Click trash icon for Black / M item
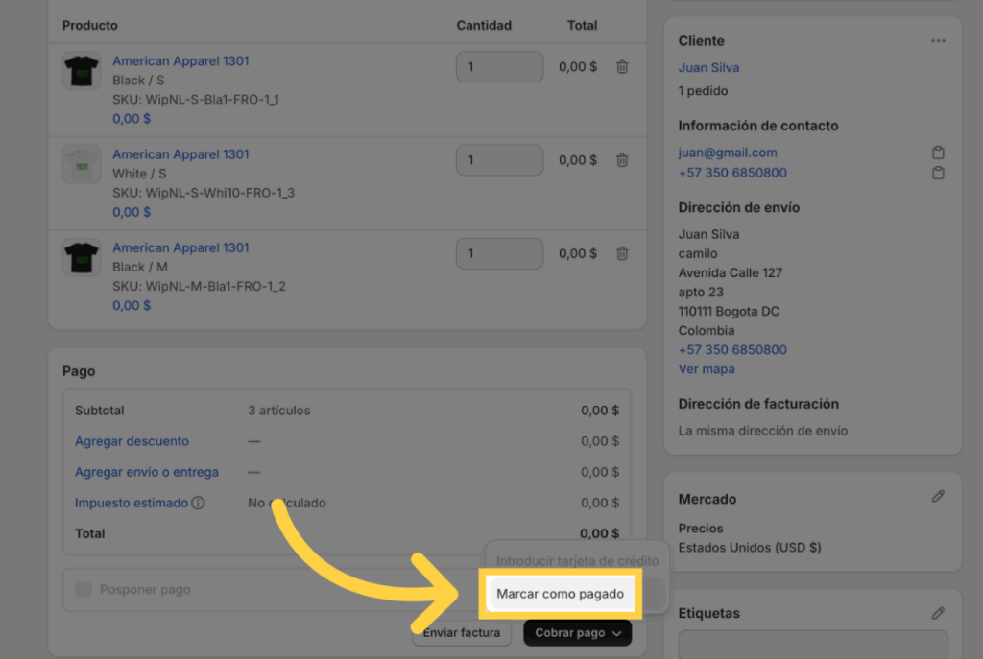The image size is (983, 659). pos(622,253)
